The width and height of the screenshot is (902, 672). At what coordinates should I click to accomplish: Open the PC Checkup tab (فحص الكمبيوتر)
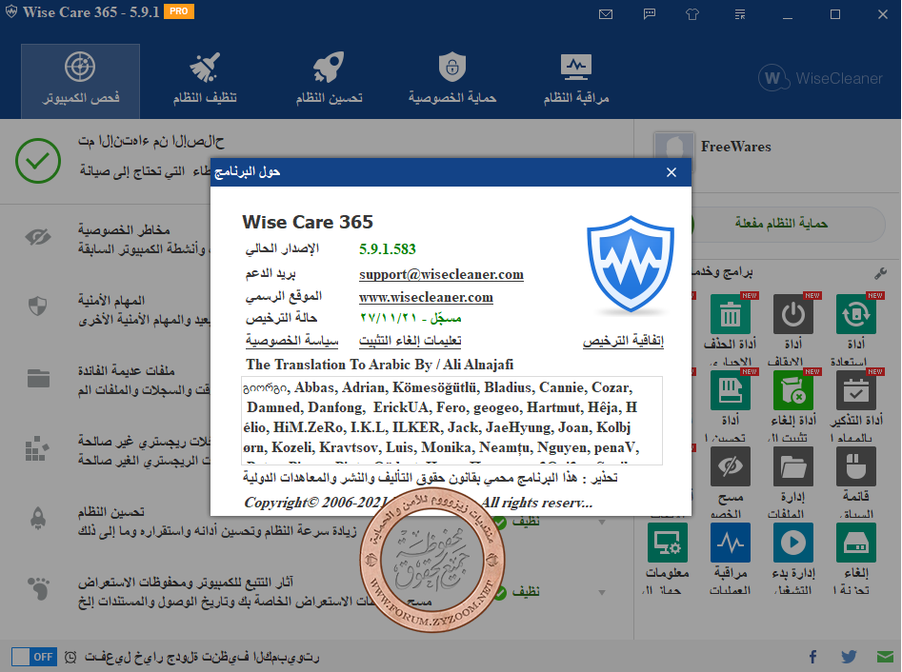(81, 81)
